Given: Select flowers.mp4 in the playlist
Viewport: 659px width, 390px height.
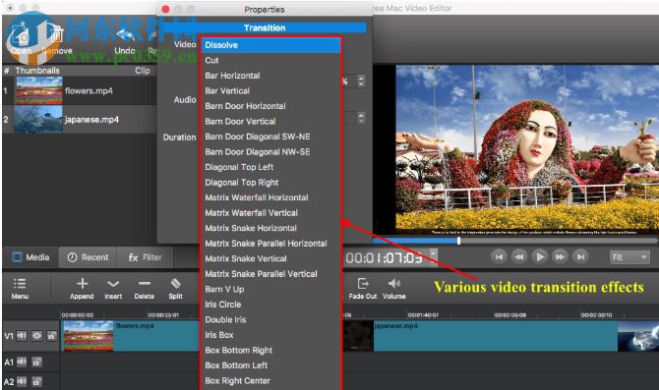Looking at the screenshot, I should click(x=80, y=90).
